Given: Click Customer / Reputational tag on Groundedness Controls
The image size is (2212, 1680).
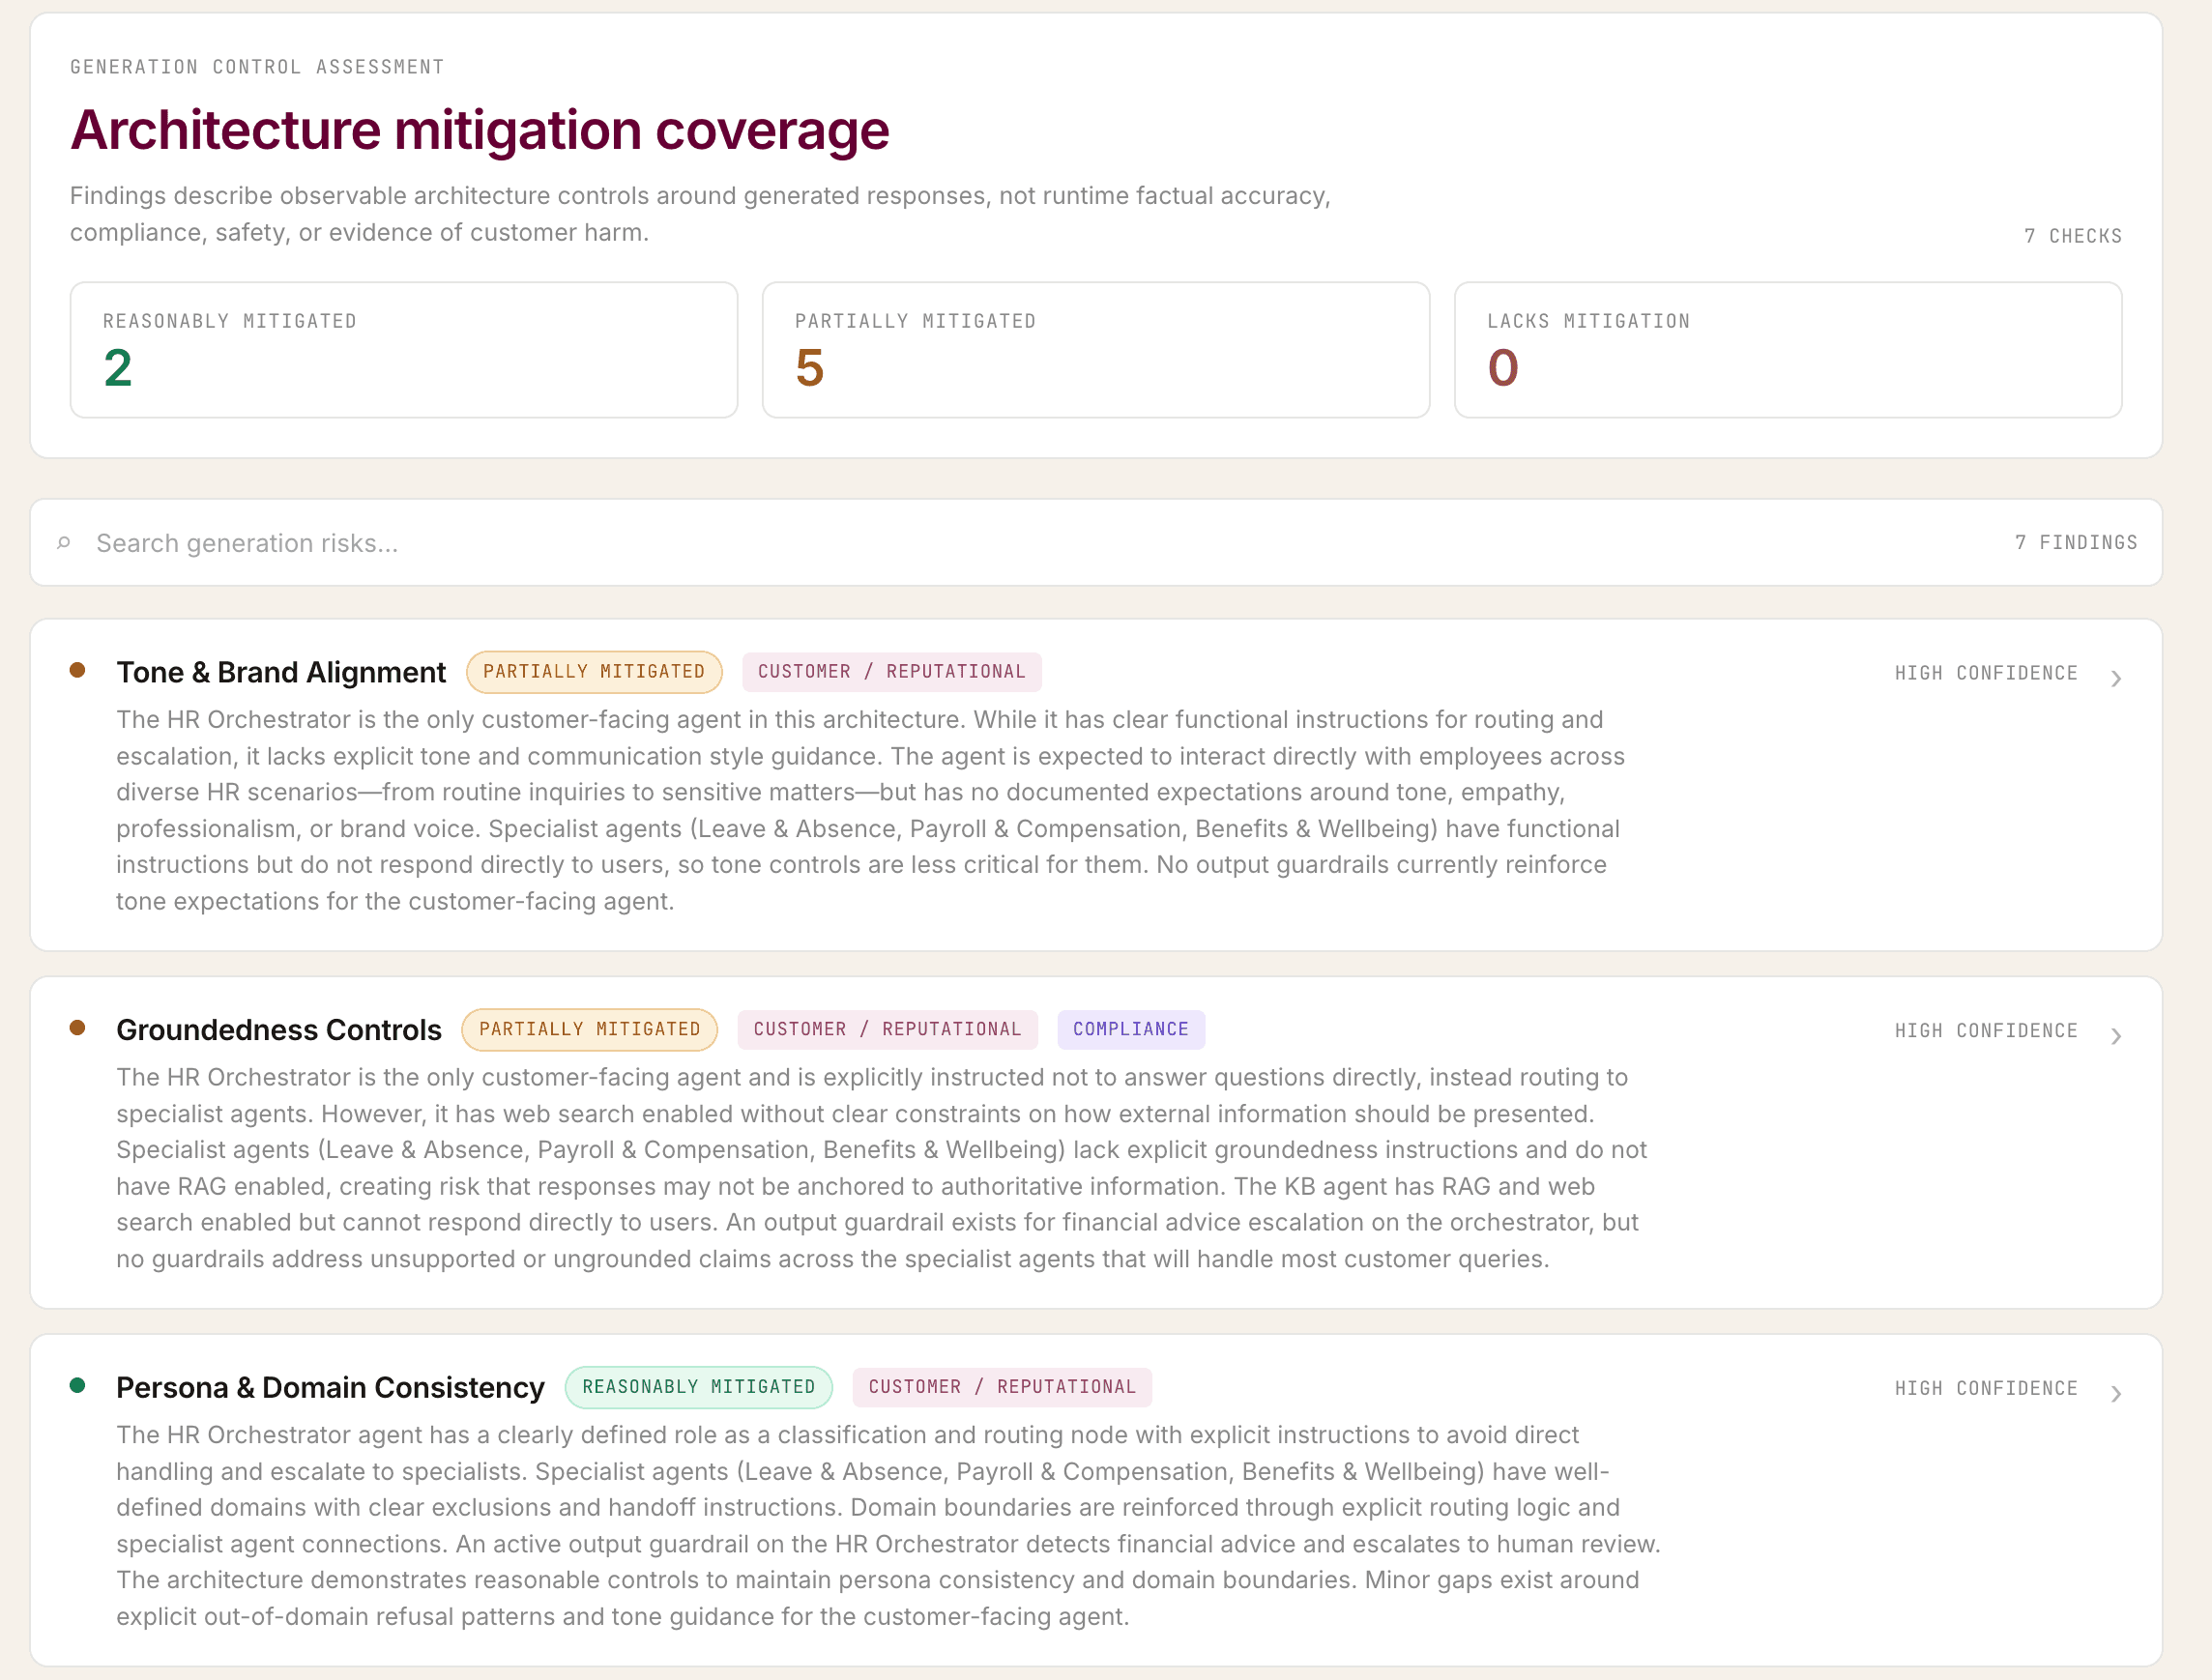Looking at the screenshot, I should pos(888,1030).
